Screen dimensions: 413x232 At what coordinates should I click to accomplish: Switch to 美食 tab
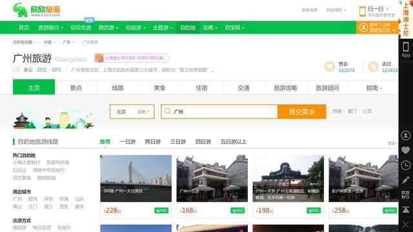(x=159, y=88)
